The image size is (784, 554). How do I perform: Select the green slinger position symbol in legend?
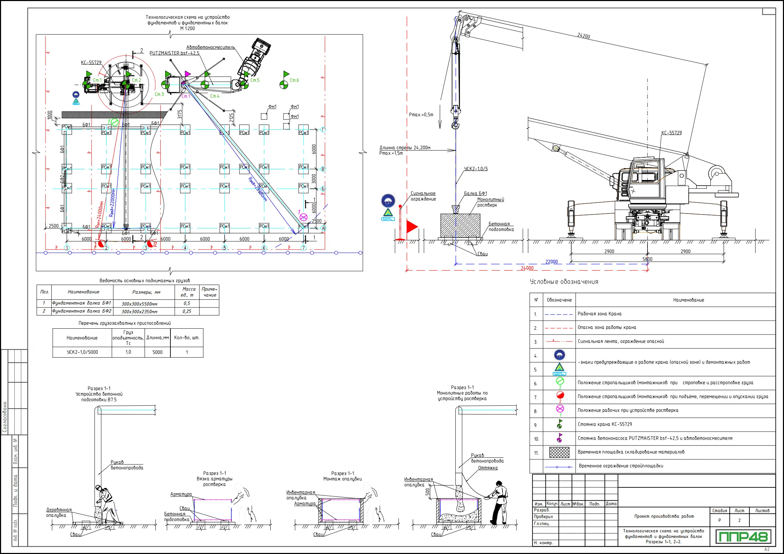point(560,381)
